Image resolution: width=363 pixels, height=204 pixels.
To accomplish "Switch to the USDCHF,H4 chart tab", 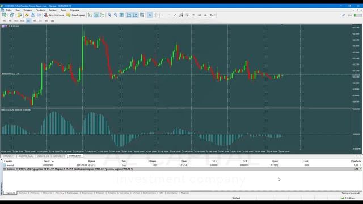I will click(43, 156).
